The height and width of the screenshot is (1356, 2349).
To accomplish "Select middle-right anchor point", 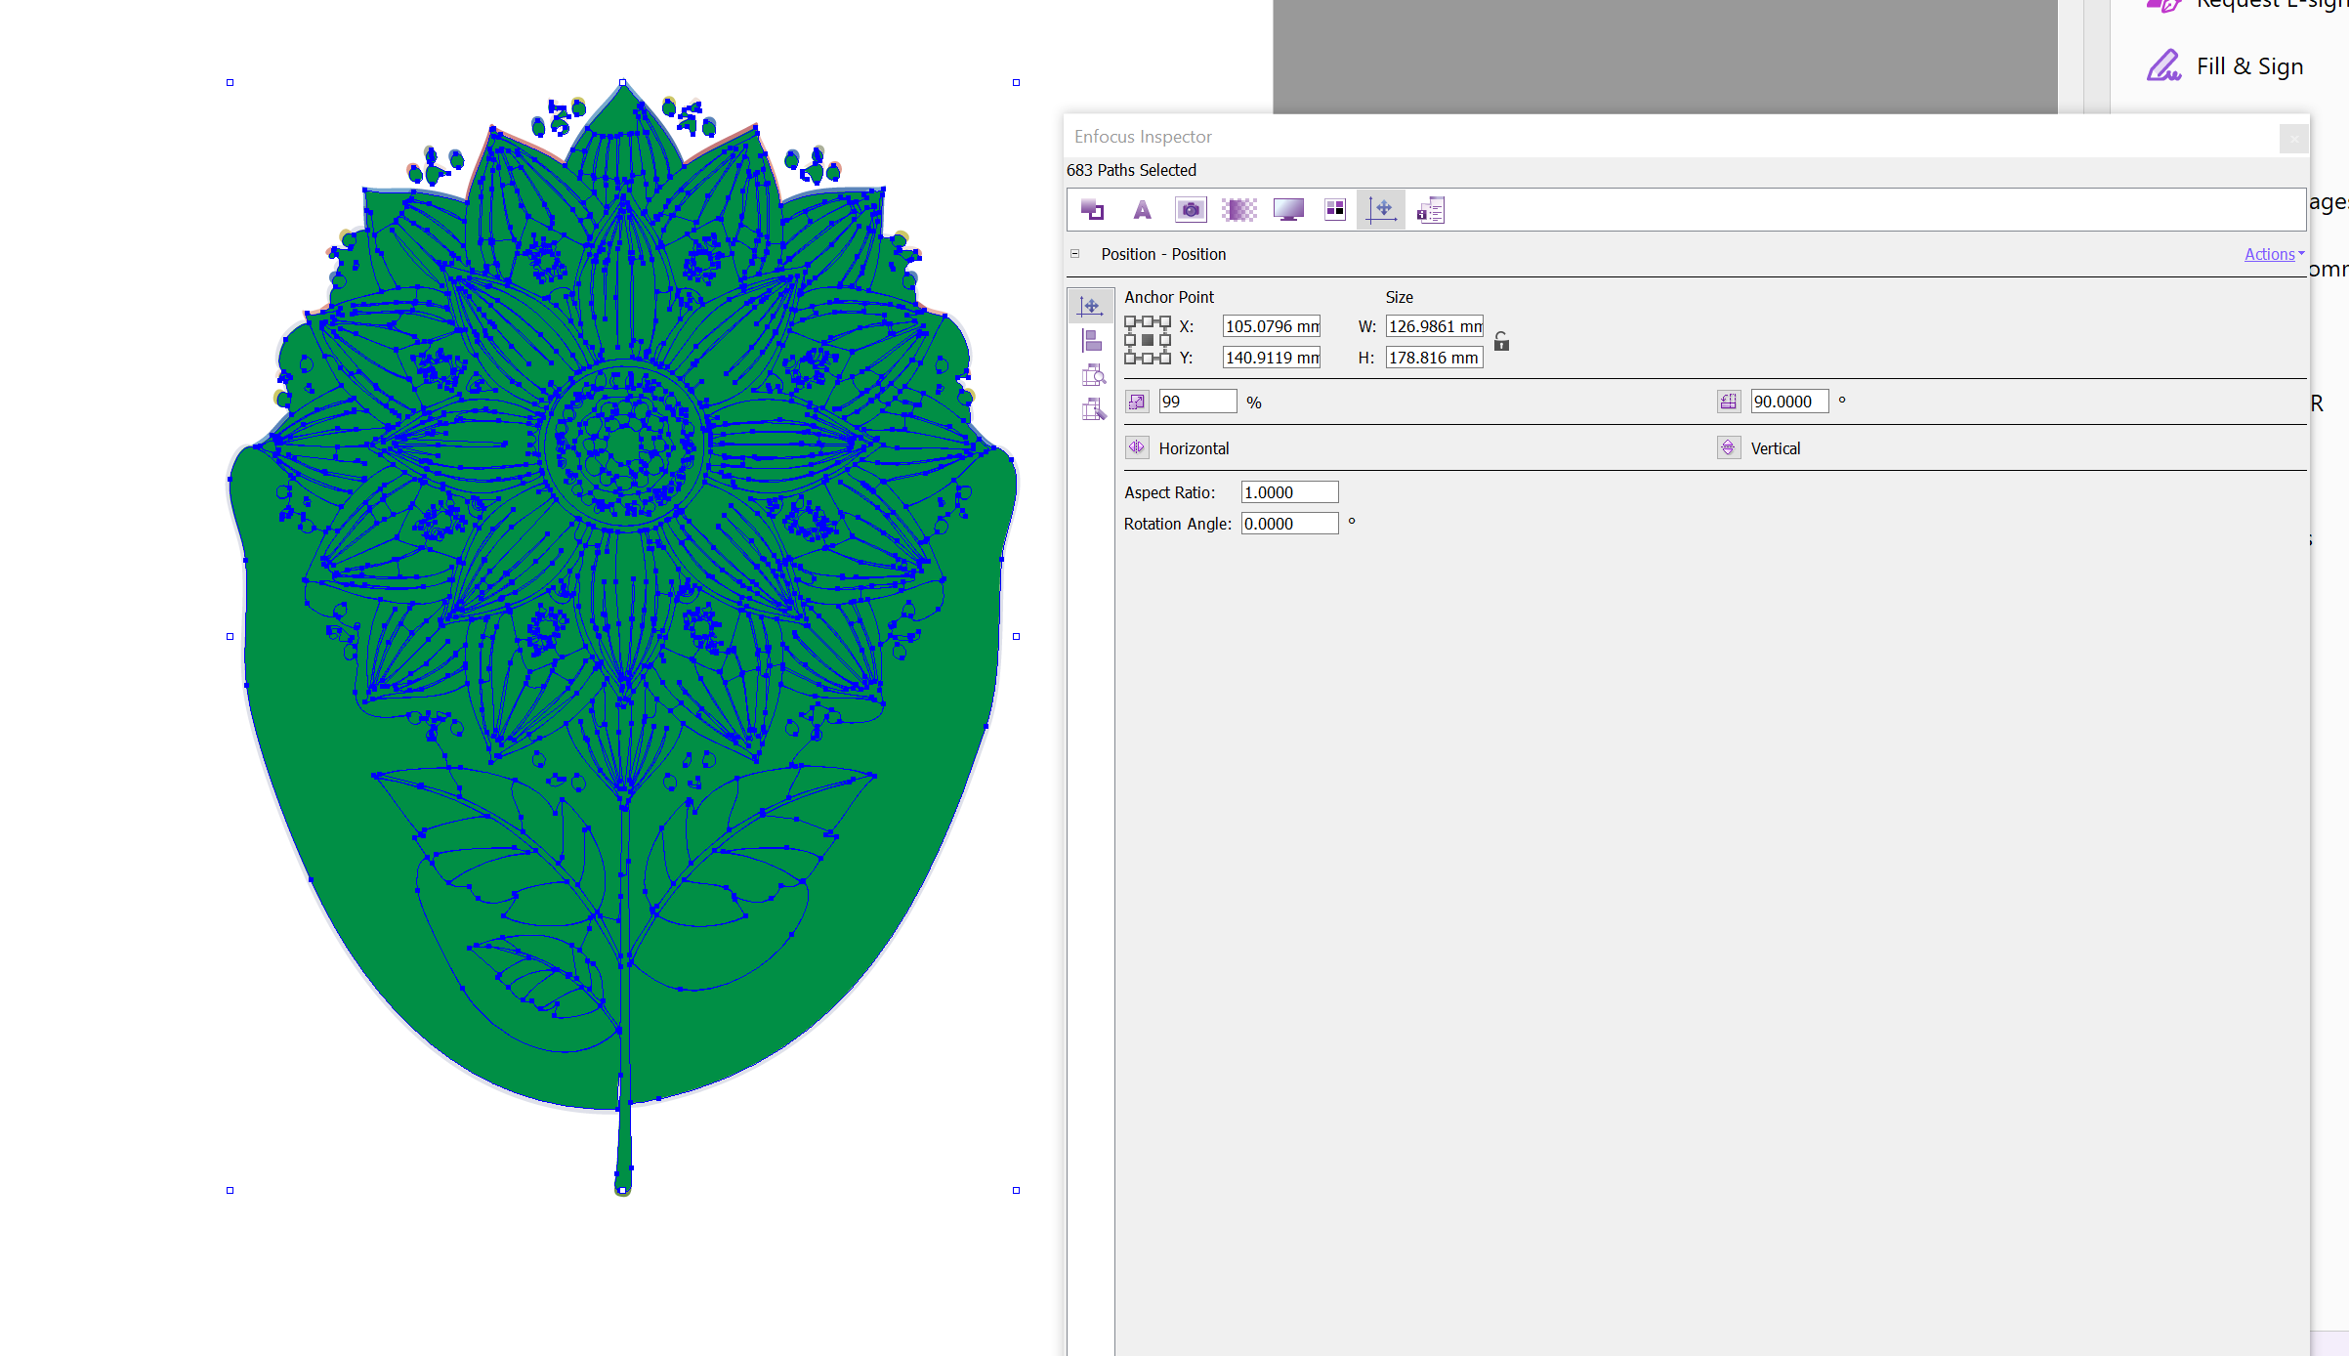I will click(1165, 340).
